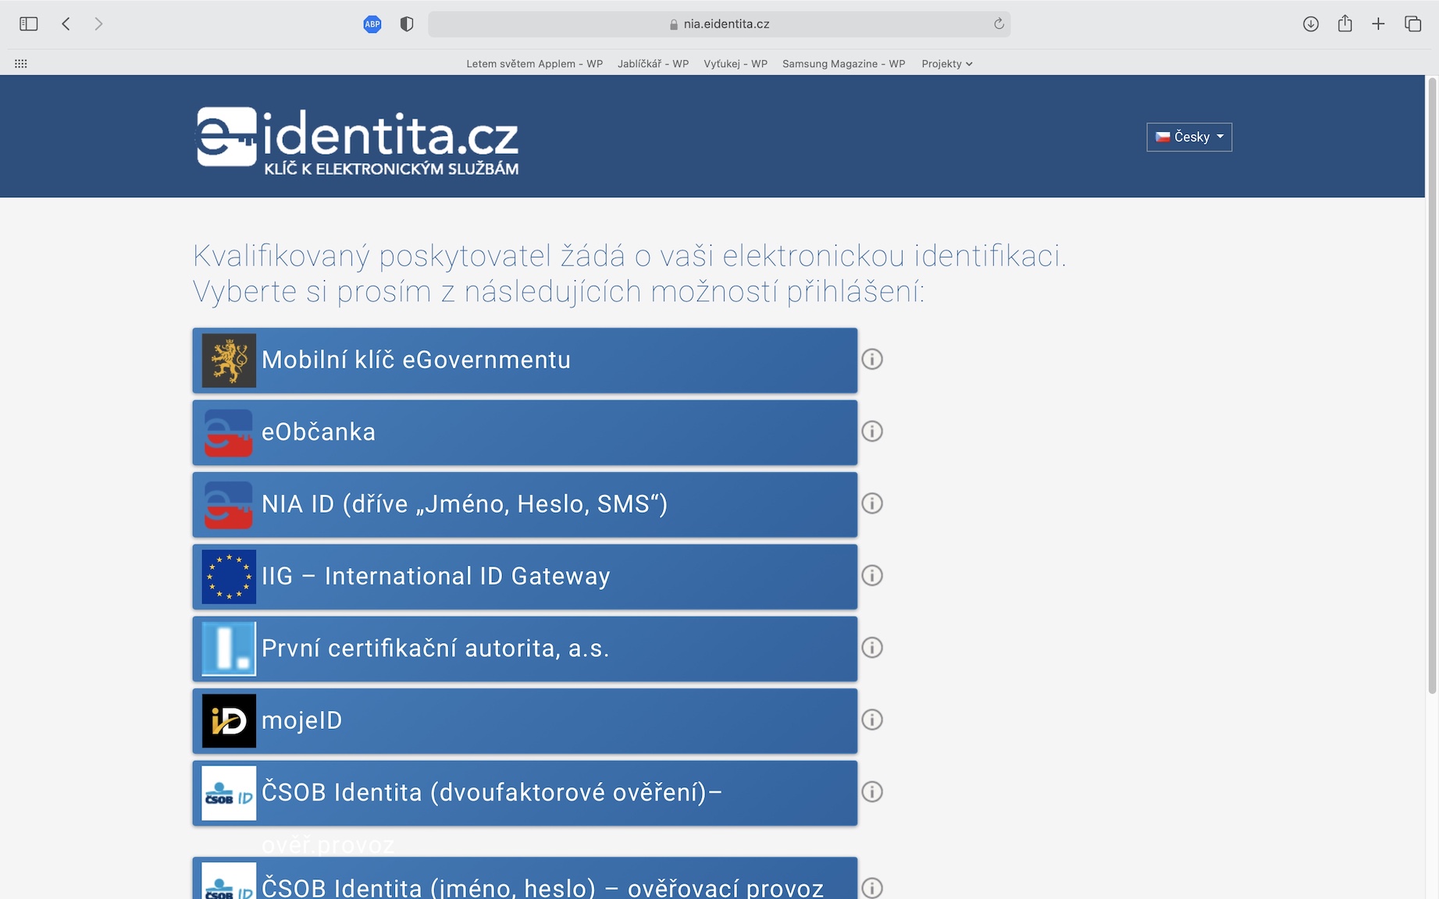Show info for První certifikační autorita

pos(872,648)
